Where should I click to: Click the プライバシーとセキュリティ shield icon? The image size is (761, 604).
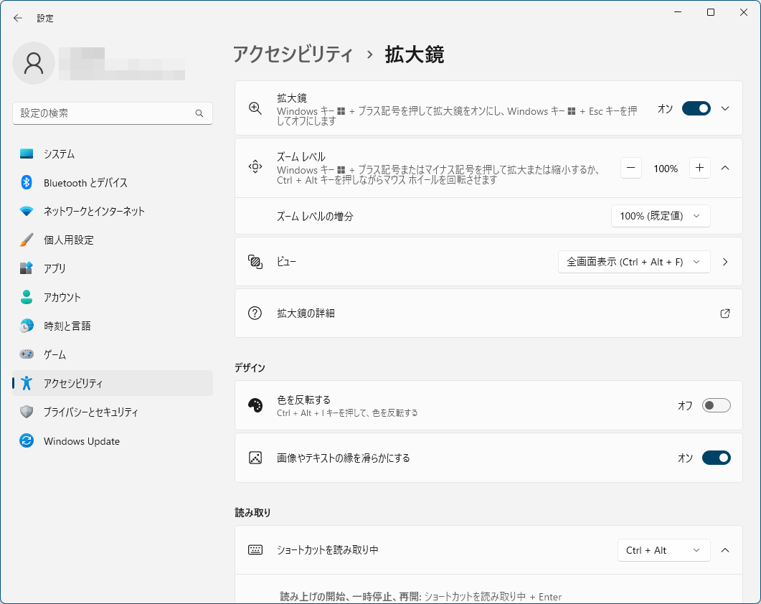coord(27,412)
